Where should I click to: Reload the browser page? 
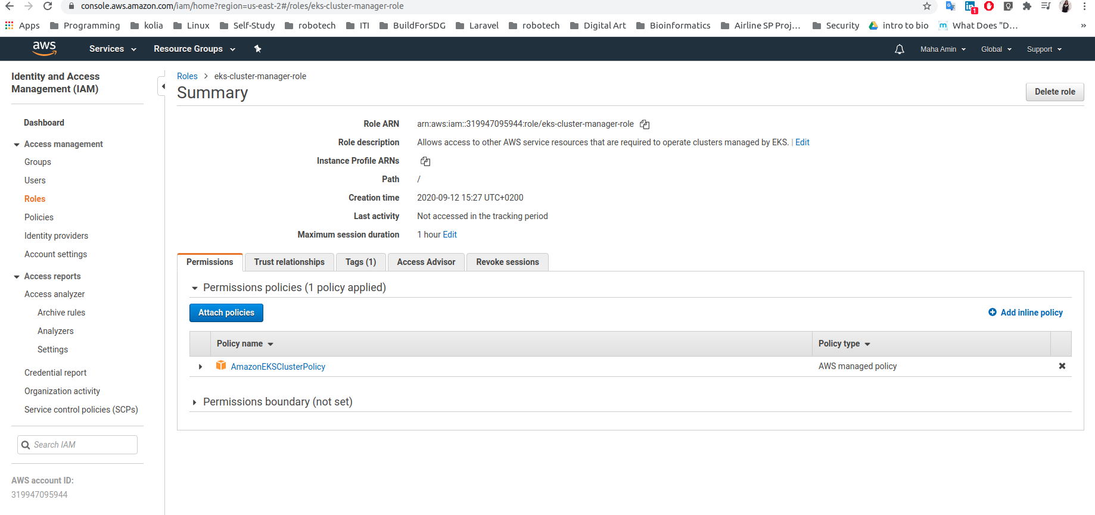[48, 6]
